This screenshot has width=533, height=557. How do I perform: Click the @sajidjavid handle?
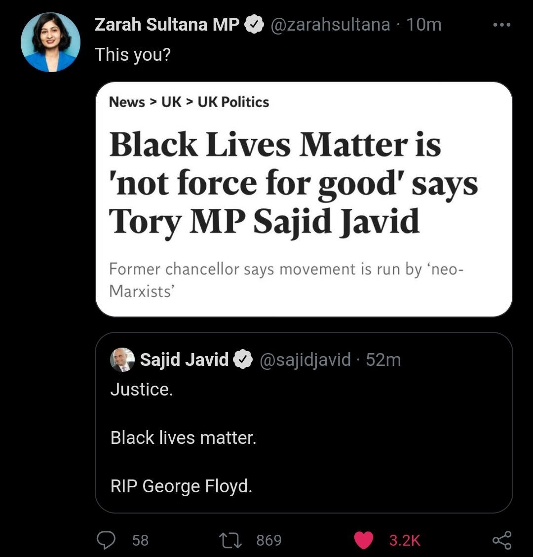coord(305,359)
